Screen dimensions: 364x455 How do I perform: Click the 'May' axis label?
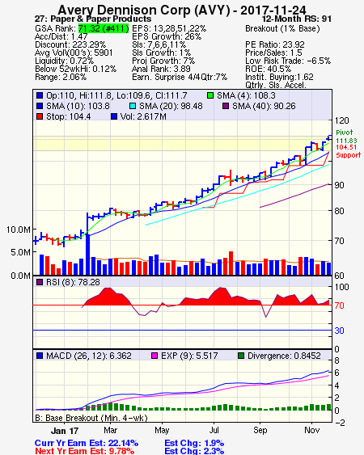point(162,430)
